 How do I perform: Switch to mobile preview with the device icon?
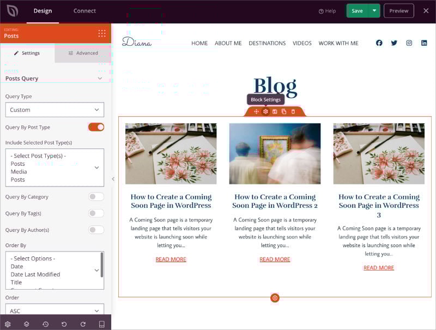[101, 323]
